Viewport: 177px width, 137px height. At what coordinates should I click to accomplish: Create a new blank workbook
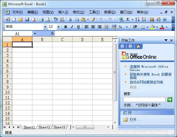pos(14,19)
